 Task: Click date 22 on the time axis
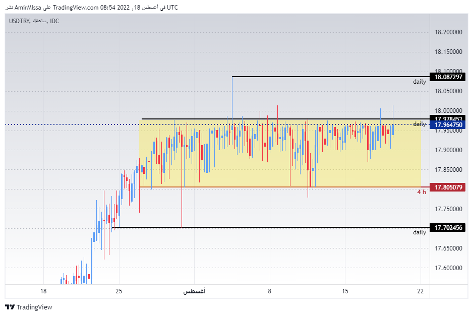421,291
